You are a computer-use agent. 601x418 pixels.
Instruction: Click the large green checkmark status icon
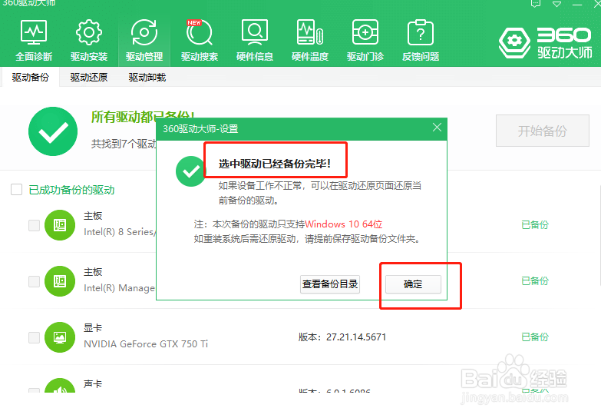(x=53, y=131)
